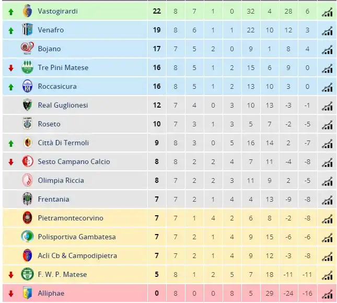The image size is (337, 303).
Task: Click the Pietramontecorvino chart icon
Action: tap(327, 219)
